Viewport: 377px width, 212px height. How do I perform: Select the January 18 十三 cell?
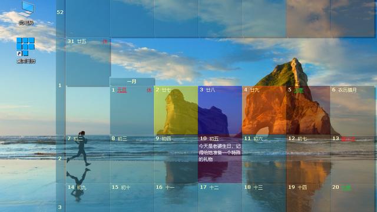pyautogui.click(x=264, y=198)
